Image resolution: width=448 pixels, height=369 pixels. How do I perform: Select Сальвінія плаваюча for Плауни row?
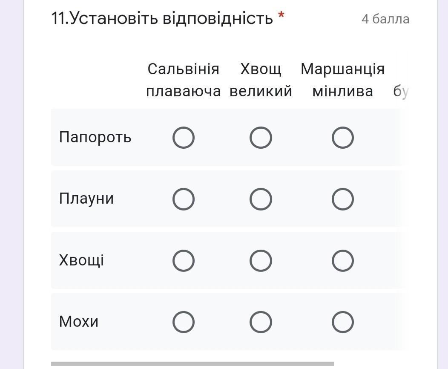pyautogui.click(x=184, y=199)
